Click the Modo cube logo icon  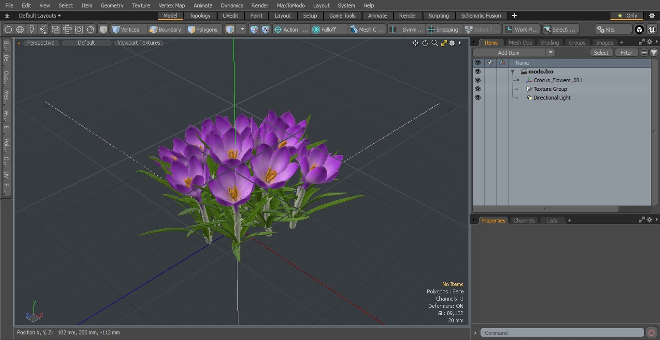click(639, 30)
